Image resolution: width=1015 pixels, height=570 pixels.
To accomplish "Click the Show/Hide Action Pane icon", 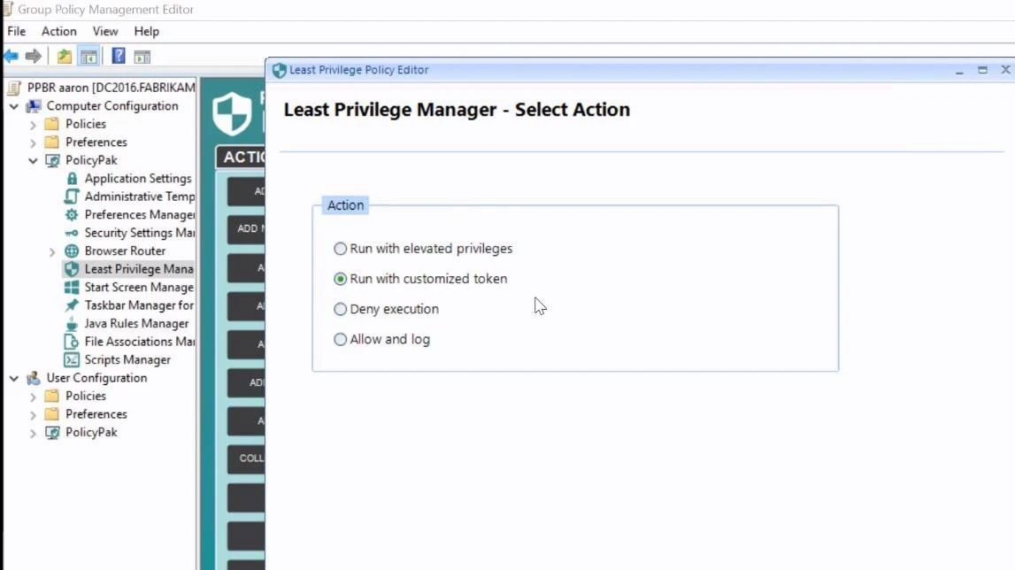I will pyautogui.click(x=142, y=57).
